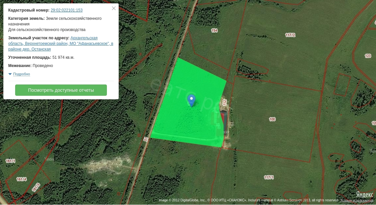This screenshot has width=376, height=205.
Task: Select parcel labeled 117/2
Action: click(x=290, y=35)
